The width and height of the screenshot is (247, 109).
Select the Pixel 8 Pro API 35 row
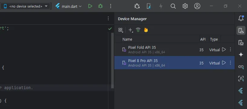(174, 63)
